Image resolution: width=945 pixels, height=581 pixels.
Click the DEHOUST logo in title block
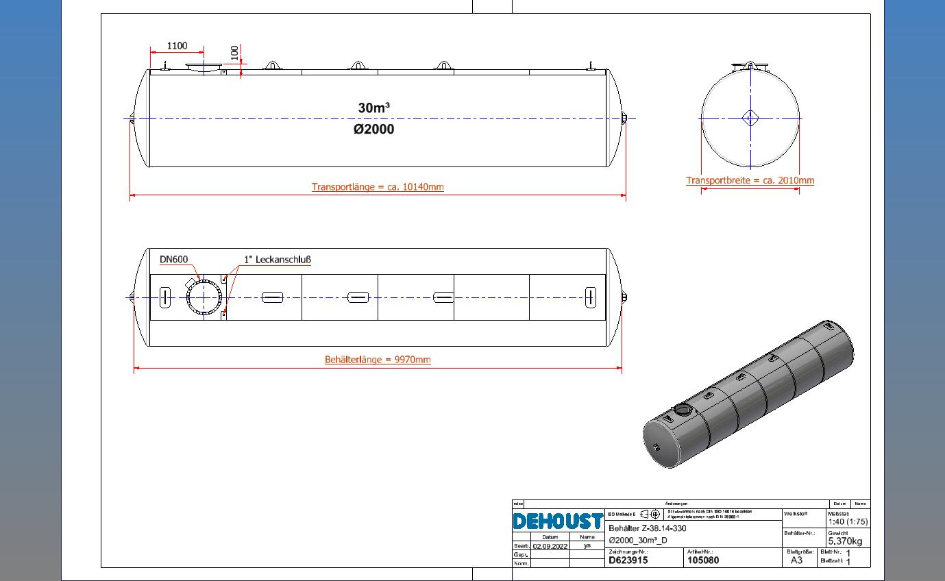tap(558, 521)
